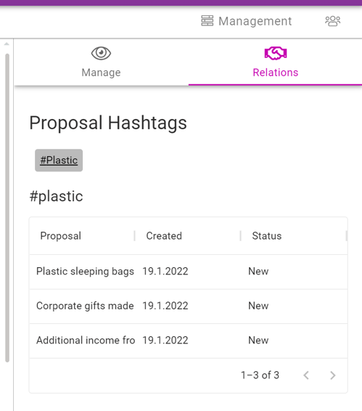Screen dimensions: 362x411
Task: Sort by the Proposal column header
Action: pyautogui.click(x=61, y=236)
